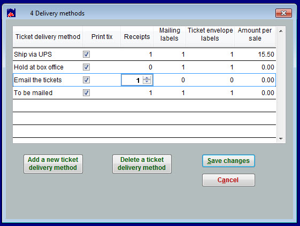Image resolution: width=300 pixels, height=226 pixels.
Task: Toggle Print tix for To be mailed
Action: tap(86, 93)
